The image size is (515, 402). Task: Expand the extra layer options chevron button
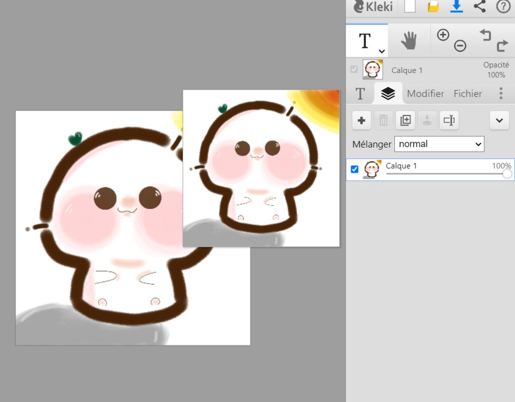[499, 120]
